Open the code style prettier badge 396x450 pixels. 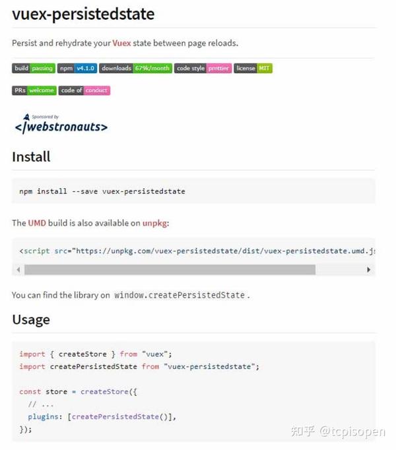(x=203, y=68)
